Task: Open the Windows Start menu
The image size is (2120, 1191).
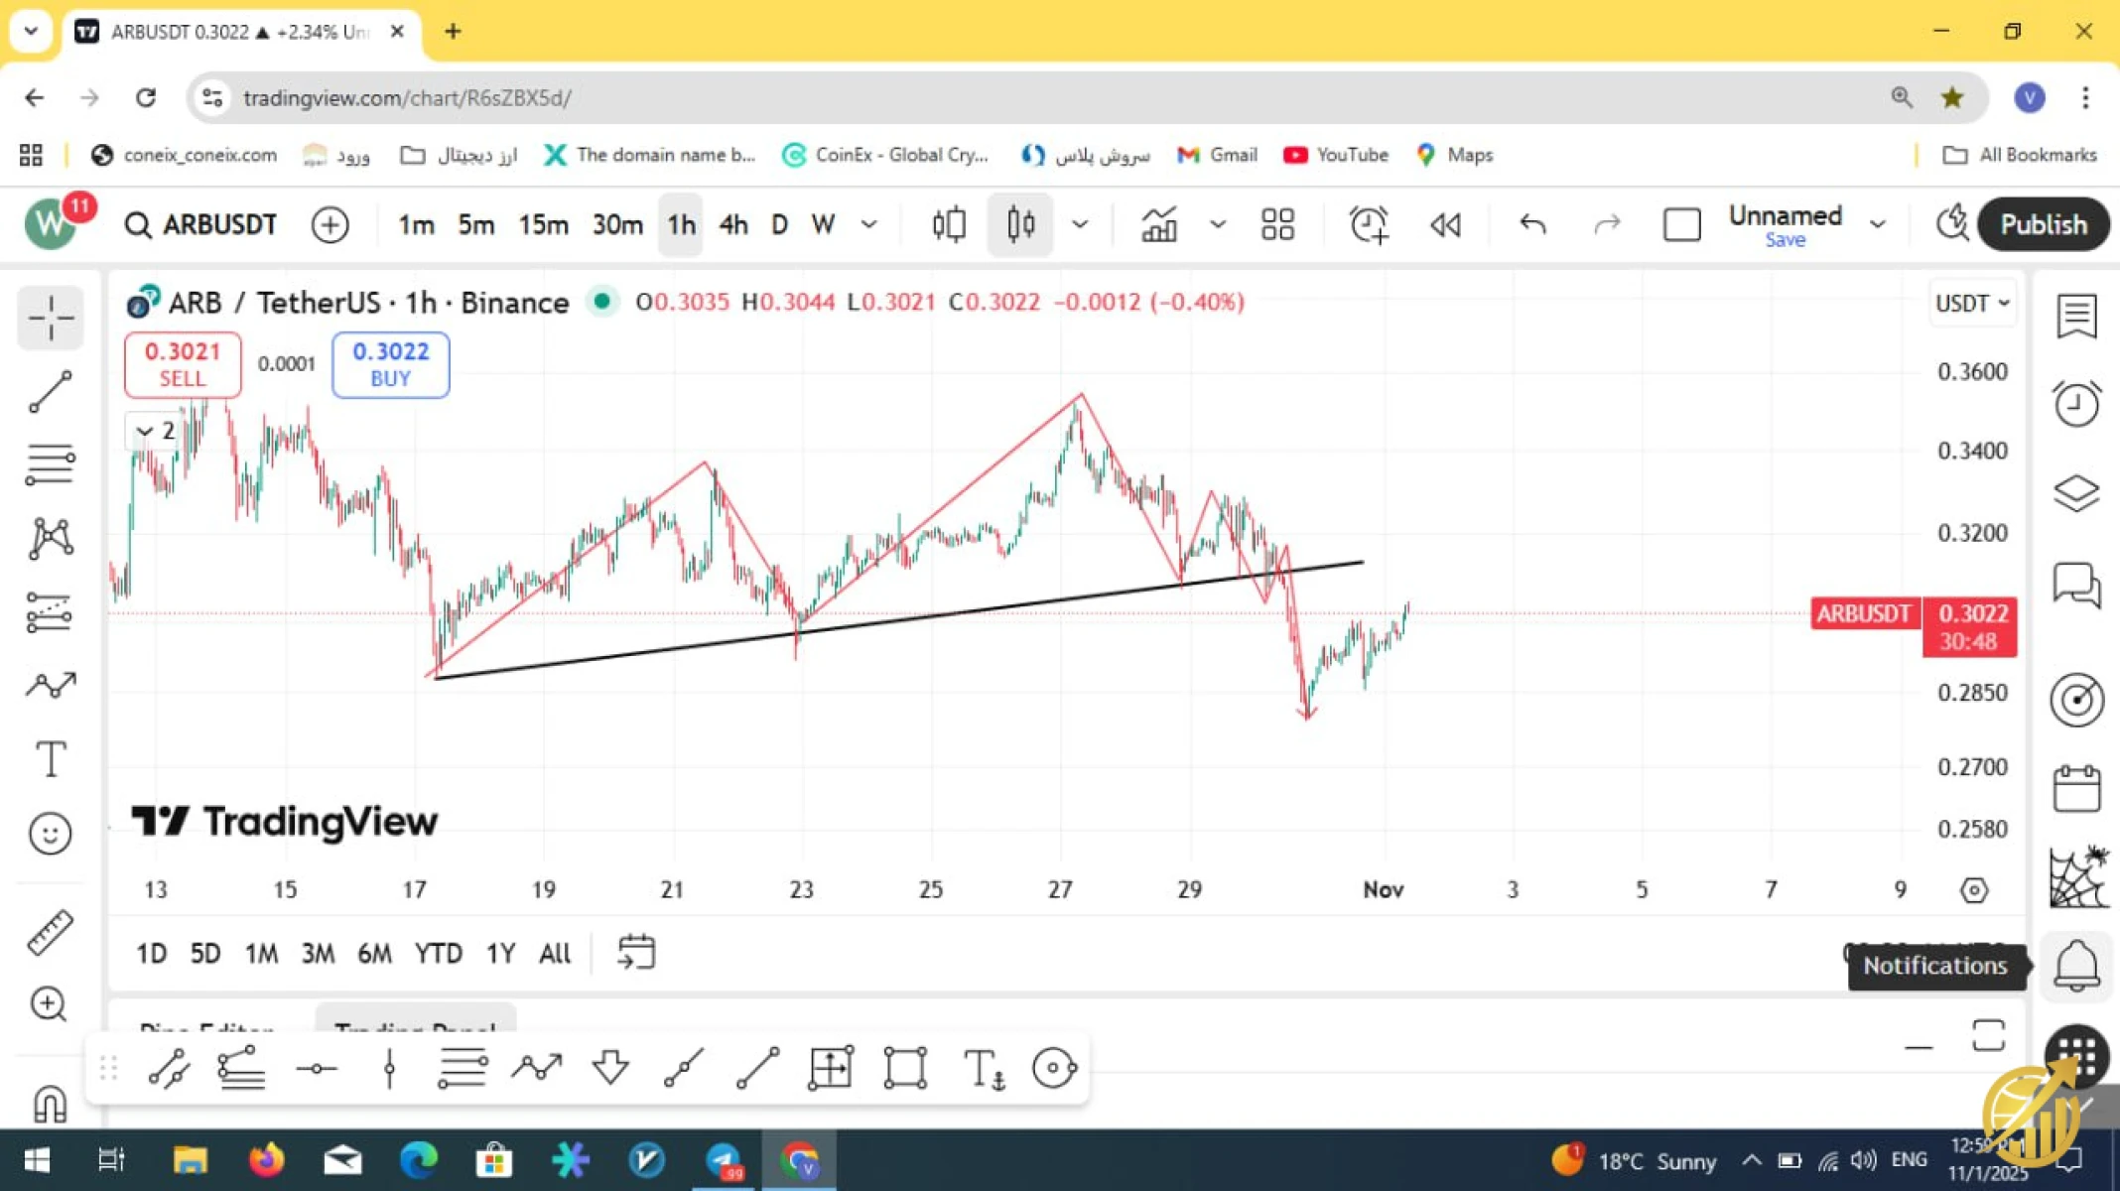Action: click(x=37, y=1160)
